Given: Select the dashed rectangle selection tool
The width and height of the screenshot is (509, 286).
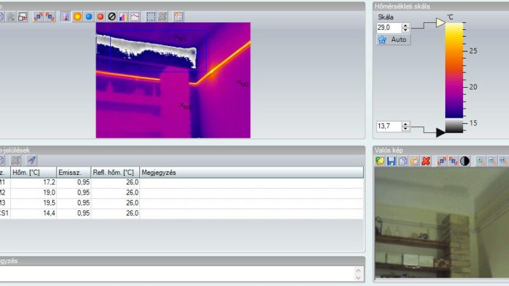Looking at the screenshot, I should pyautogui.click(x=151, y=17).
